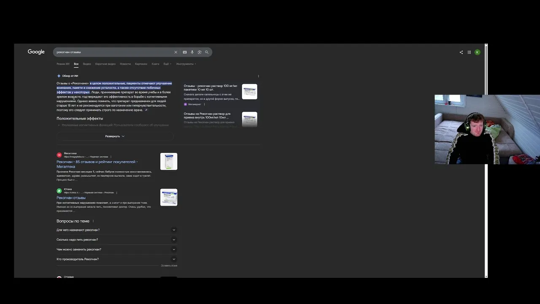540x304 pixels.
Task: Click 'Положительные эффекты' heading
Action: coord(80,119)
